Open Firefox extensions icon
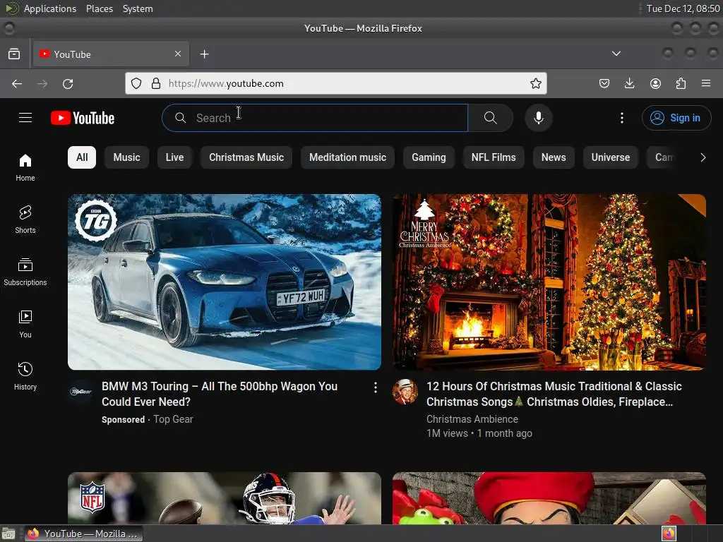This screenshot has width=723, height=542. tap(681, 83)
